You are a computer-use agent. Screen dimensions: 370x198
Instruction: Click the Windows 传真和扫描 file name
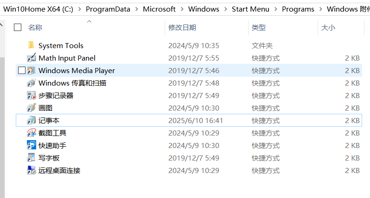click(72, 83)
